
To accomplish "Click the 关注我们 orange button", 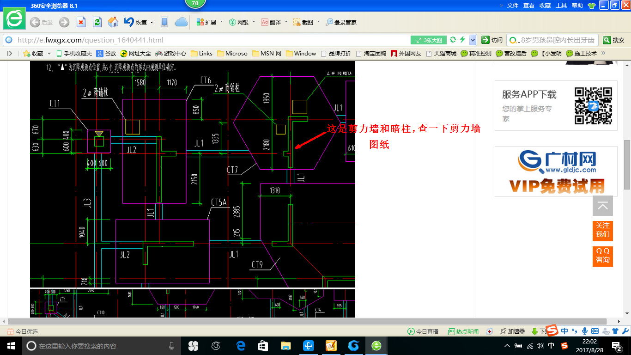I will (x=603, y=230).
